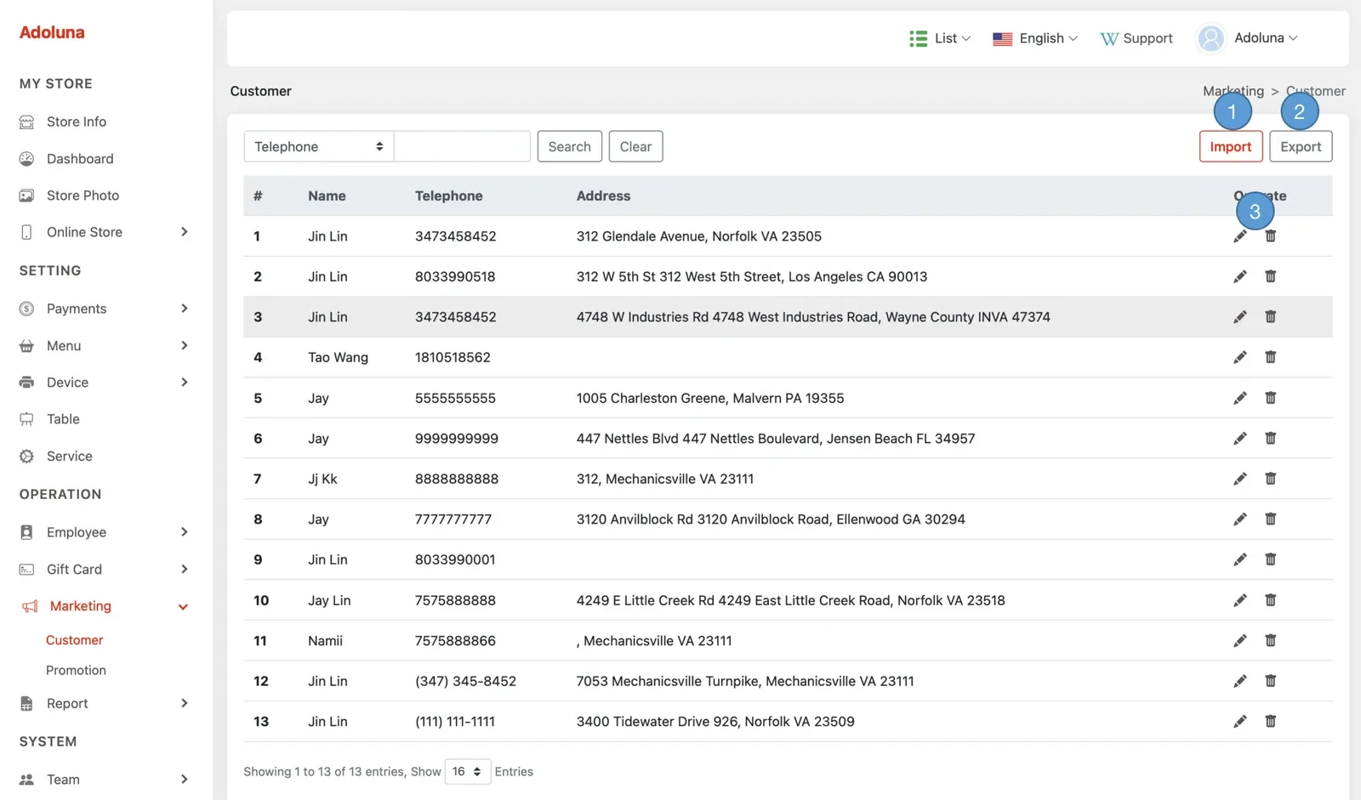Open Service settings in the sidebar
The image size is (1361, 800).
pos(69,457)
